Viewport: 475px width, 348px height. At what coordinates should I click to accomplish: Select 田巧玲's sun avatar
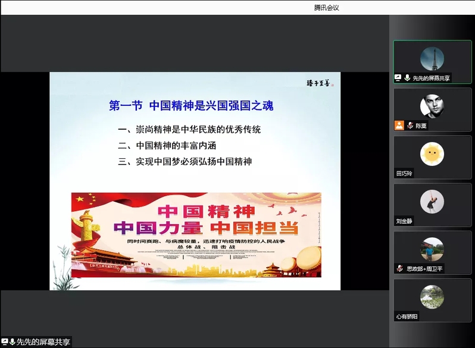coord(432,154)
